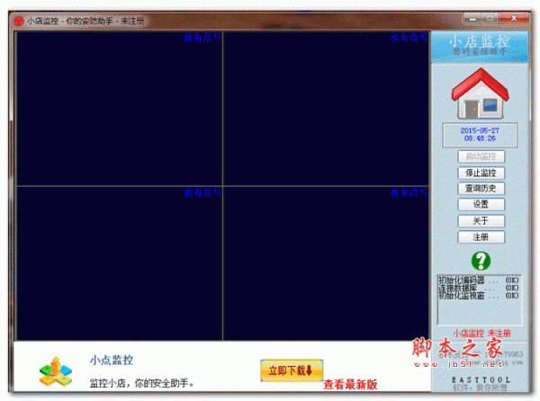Select the bottom-right camera view pane
The height and width of the screenshot is (401, 540).
click(326, 263)
